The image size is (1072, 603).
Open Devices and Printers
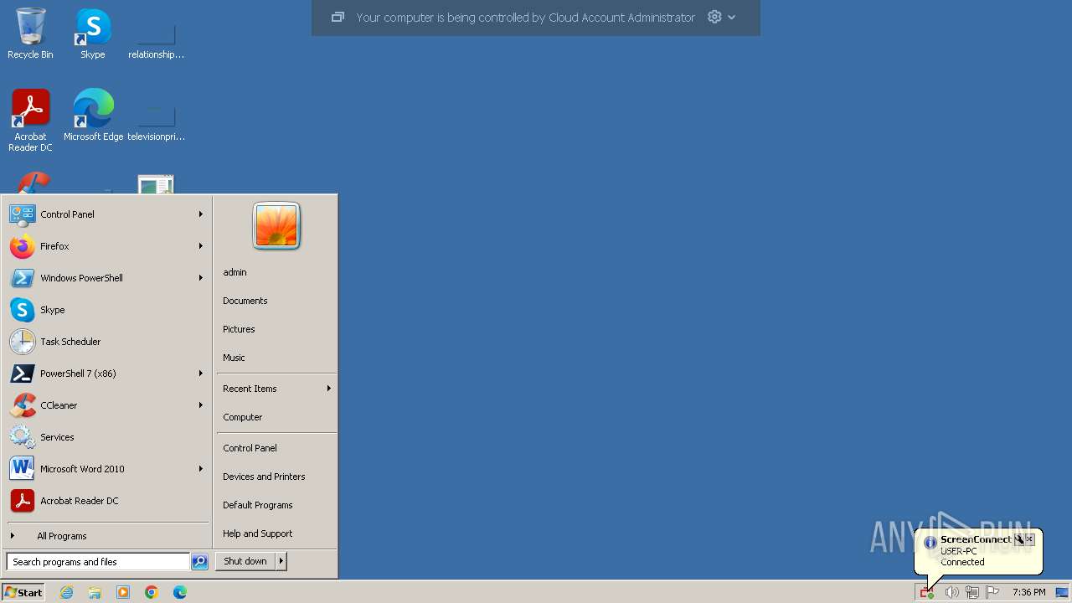(264, 477)
